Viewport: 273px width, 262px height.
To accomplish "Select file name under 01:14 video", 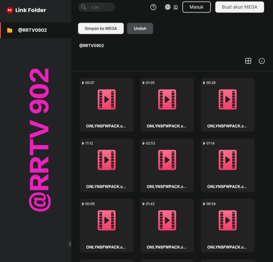I will pos(227,187).
